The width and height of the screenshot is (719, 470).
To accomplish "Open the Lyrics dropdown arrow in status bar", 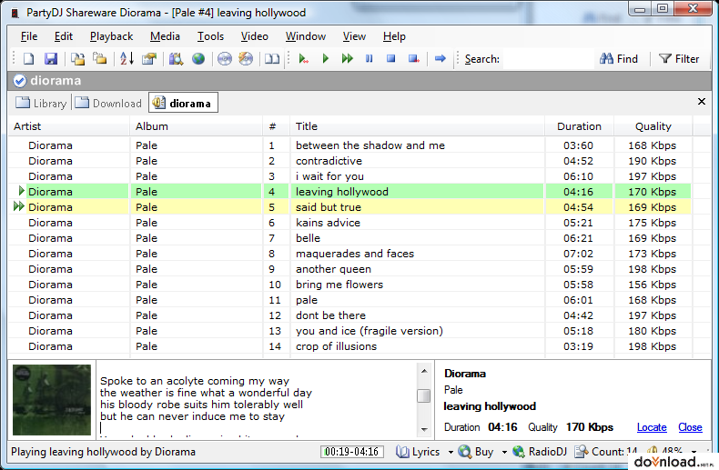I will coord(451,452).
